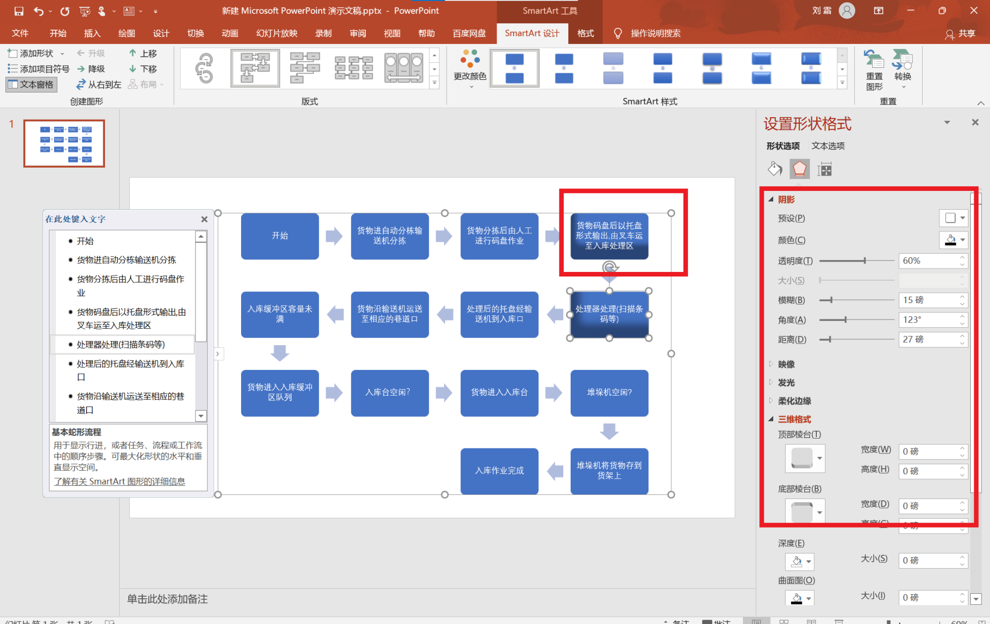Open the Depth (深度) color dropdown
Image resolution: width=990 pixels, height=624 pixels.
(x=799, y=562)
